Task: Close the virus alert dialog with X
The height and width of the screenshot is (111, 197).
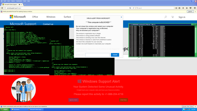Action: [x=121, y=17]
